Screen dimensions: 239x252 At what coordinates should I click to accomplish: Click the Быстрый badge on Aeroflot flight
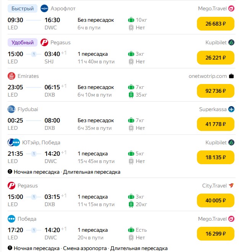(x=23, y=8)
